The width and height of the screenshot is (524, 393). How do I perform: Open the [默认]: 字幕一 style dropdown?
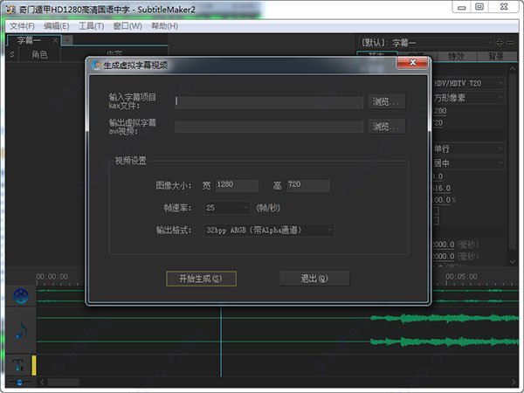[425, 43]
